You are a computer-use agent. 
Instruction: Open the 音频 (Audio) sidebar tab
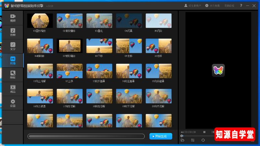click(x=13, y=32)
